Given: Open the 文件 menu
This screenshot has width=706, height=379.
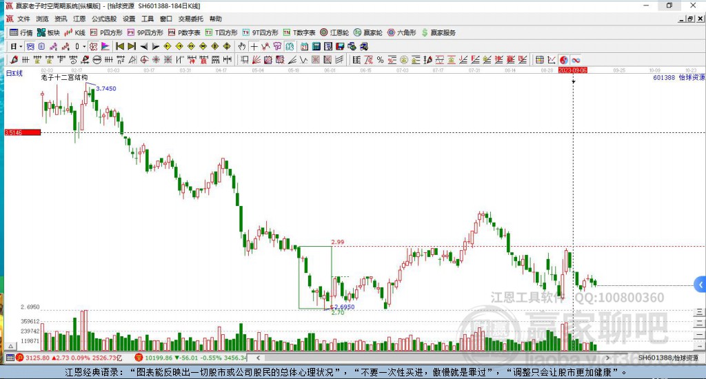Looking at the screenshot, I should pos(23,19).
